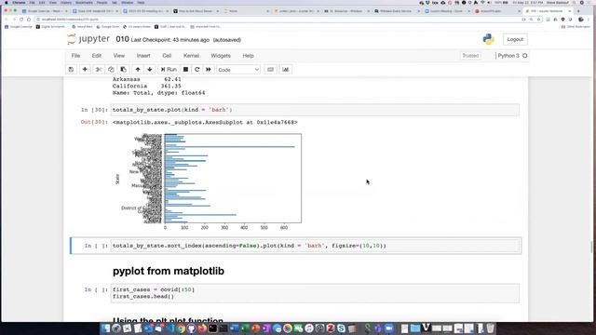Image resolution: width=596 pixels, height=335 pixels.
Task: Click the totals_by_state.plot barh code cell
Action: click(x=315, y=110)
